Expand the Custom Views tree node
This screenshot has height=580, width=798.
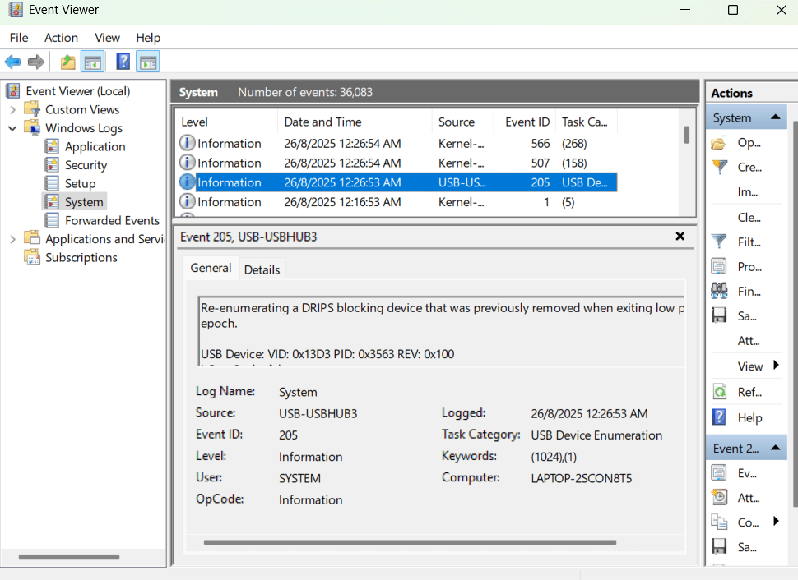[12, 110]
